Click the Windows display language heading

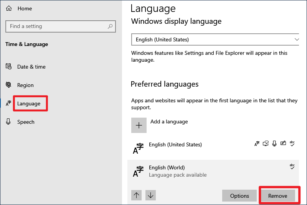(x=176, y=21)
